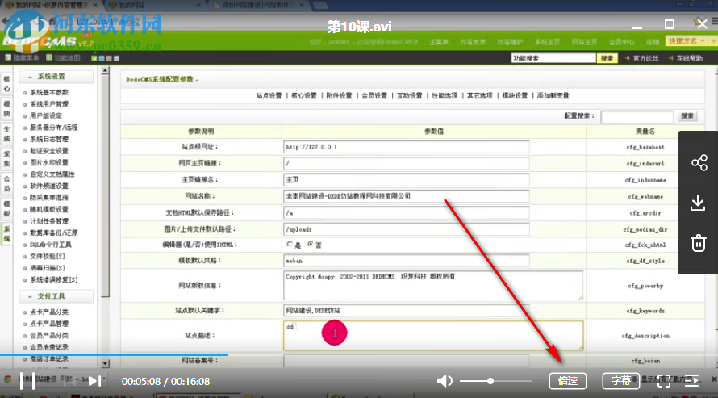Open 数据库备份/还原 in the sidebar
718x398 pixels.
[53, 233]
